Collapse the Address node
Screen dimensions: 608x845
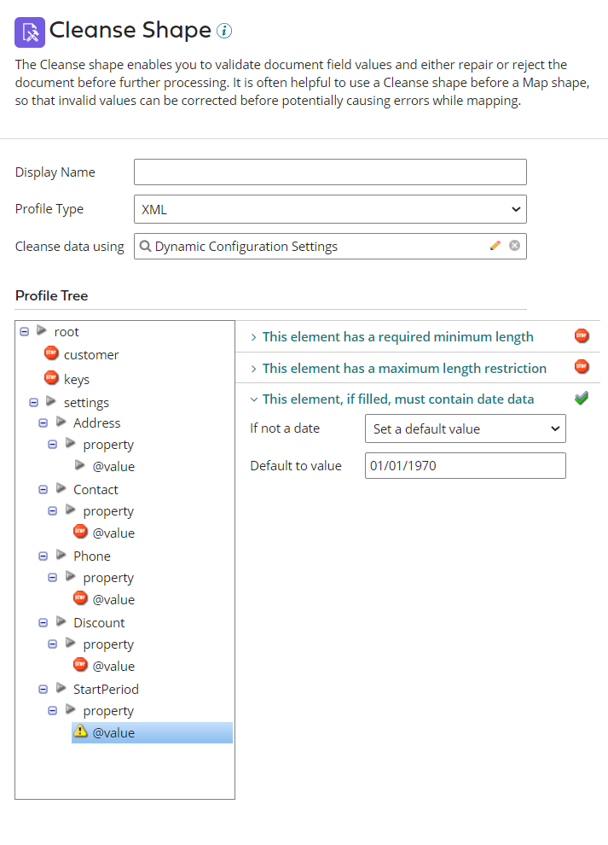[x=42, y=422]
